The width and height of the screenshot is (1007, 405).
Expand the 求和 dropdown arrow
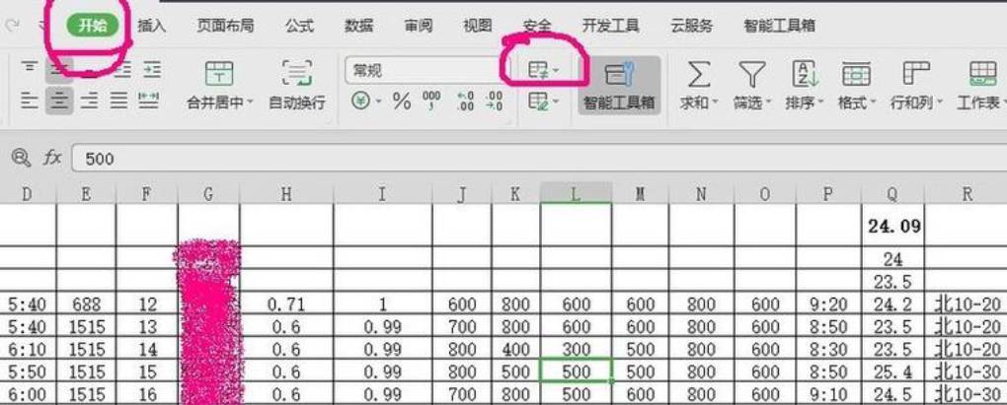coord(715,103)
